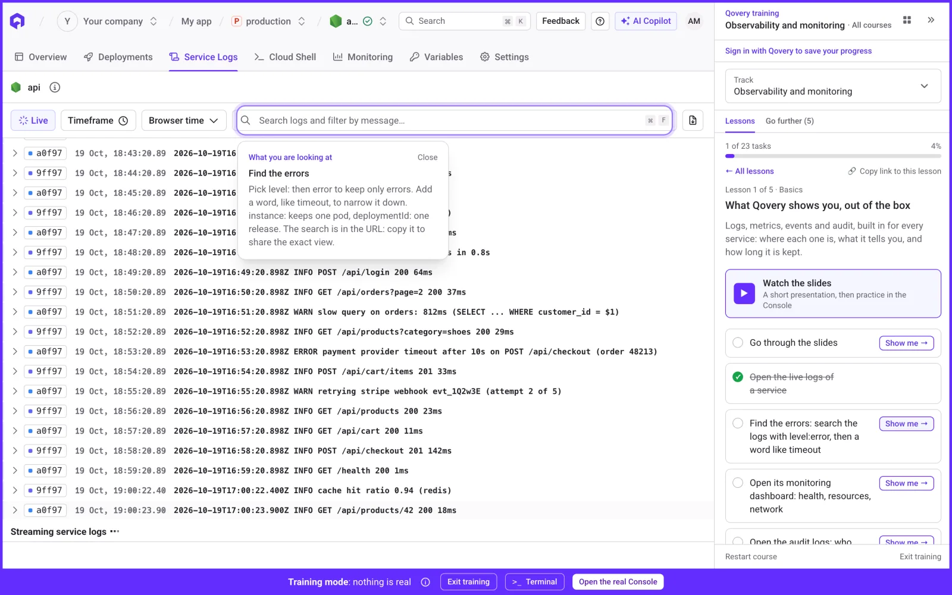Click the AM user avatar
Image resolution: width=952 pixels, height=595 pixels.
pyautogui.click(x=694, y=21)
